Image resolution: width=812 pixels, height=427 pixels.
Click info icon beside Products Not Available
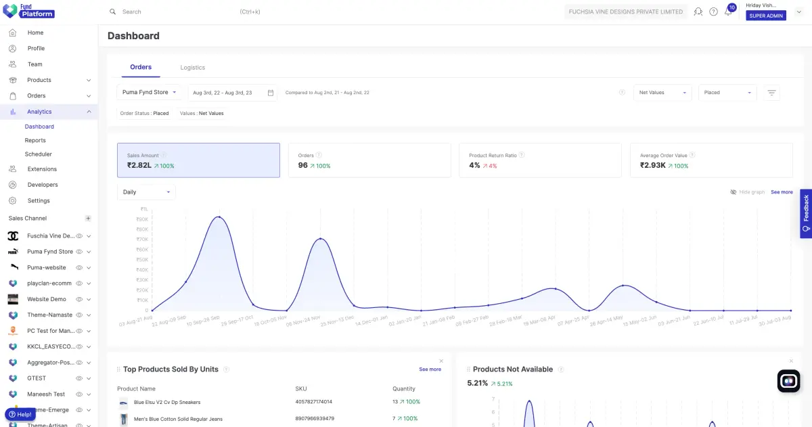pyautogui.click(x=561, y=369)
